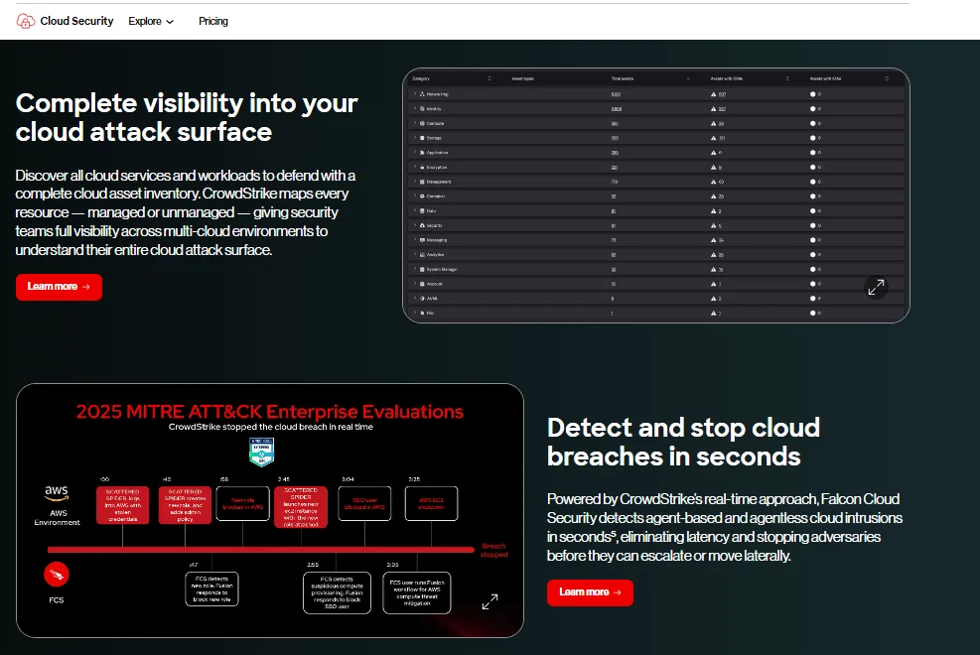Click Learn more under cloud attack surface

tap(59, 287)
